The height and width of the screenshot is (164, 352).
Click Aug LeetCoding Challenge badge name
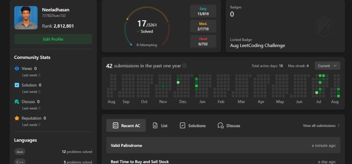257,46
